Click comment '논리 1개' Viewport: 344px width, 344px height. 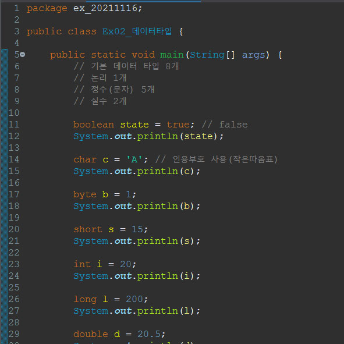pos(100,78)
